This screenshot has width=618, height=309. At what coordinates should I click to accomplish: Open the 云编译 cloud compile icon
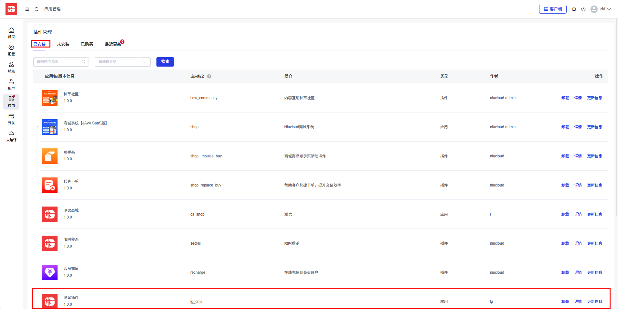(x=11, y=136)
